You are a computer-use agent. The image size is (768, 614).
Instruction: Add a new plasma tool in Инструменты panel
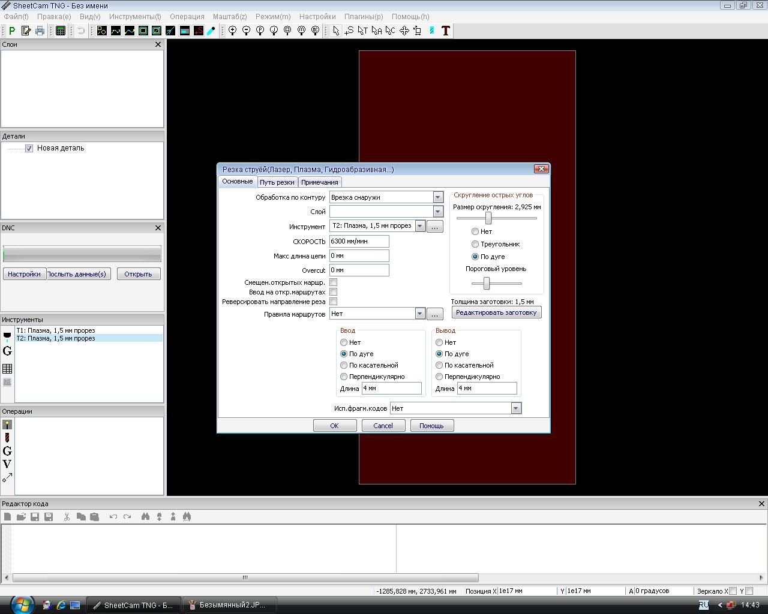click(x=7, y=337)
